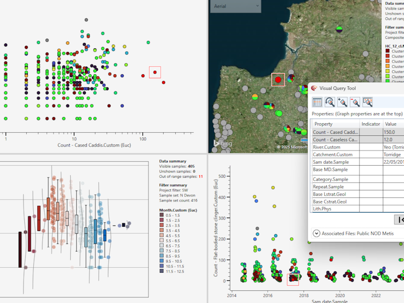The image size is (404, 303).
Task: Click the 0.5 - 1.5 month color swatch
Action: 162,215
